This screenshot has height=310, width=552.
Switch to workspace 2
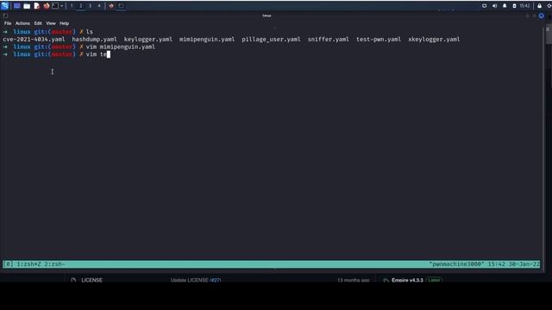pyautogui.click(x=80, y=6)
